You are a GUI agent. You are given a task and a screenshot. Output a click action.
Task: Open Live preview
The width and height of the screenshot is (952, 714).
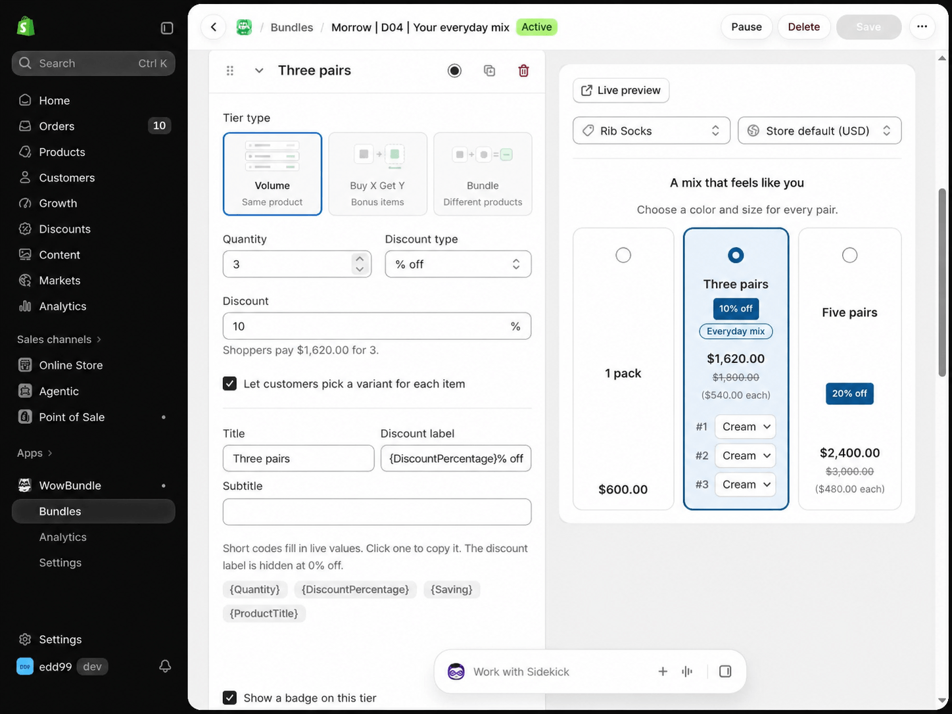[x=621, y=90]
